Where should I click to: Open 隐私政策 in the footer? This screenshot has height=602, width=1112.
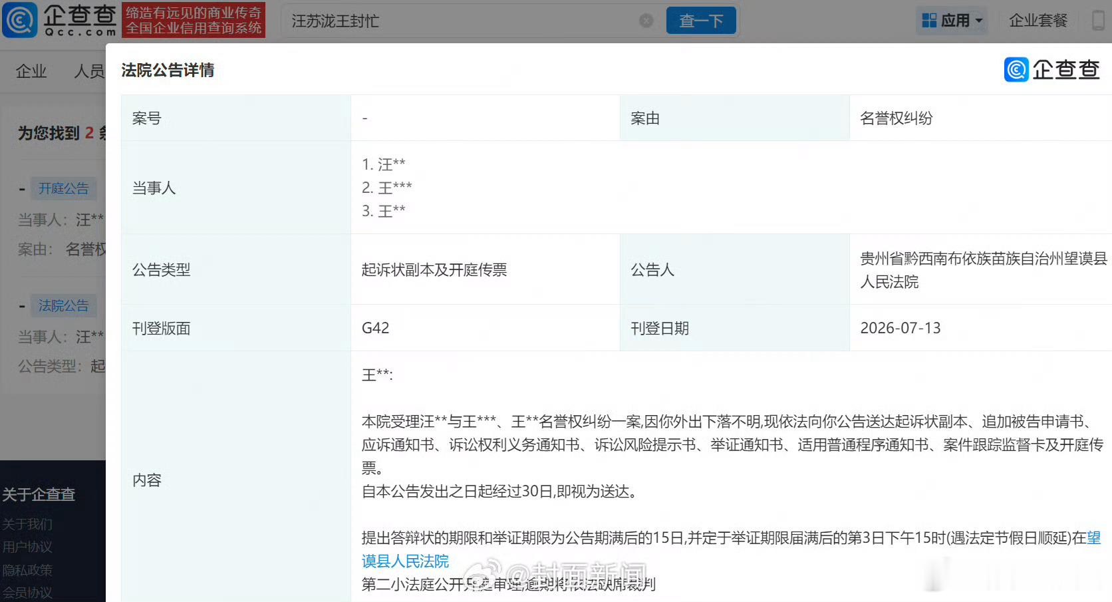tap(27, 570)
